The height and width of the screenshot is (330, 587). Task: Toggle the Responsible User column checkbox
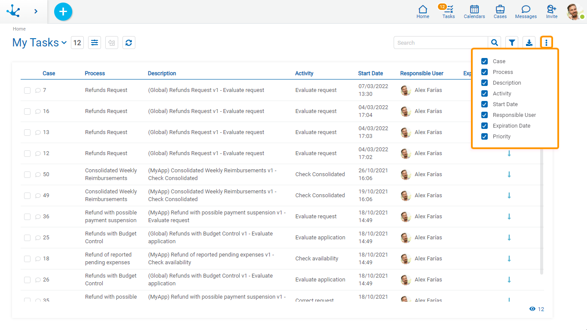click(x=484, y=115)
